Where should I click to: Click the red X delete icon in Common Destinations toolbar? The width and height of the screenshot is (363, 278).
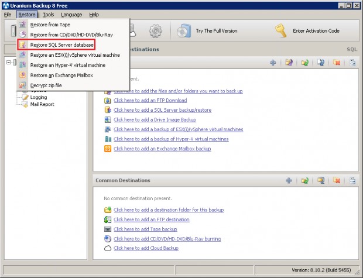click(x=337, y=180)
